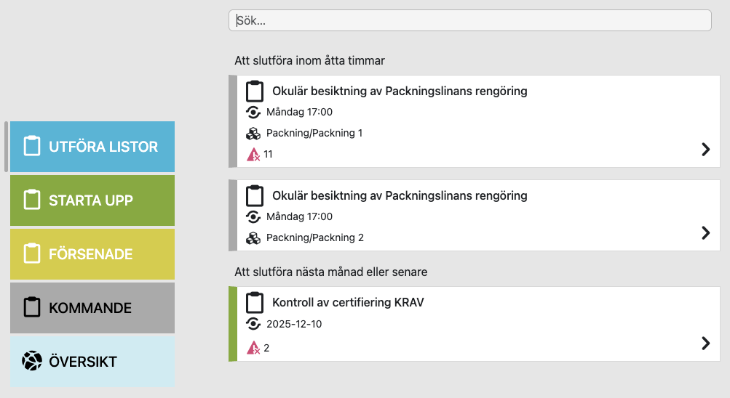Image resolution: width=730 pixels, height=398 pixels.
Task: Click the clipboard icon on Kommande
Action: pyautogui.click(x=32, y=307)
